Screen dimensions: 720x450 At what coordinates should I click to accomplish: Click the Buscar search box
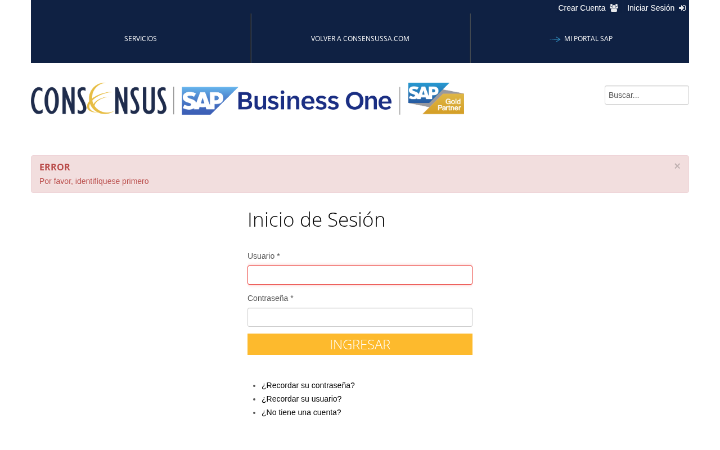[647, 95]
